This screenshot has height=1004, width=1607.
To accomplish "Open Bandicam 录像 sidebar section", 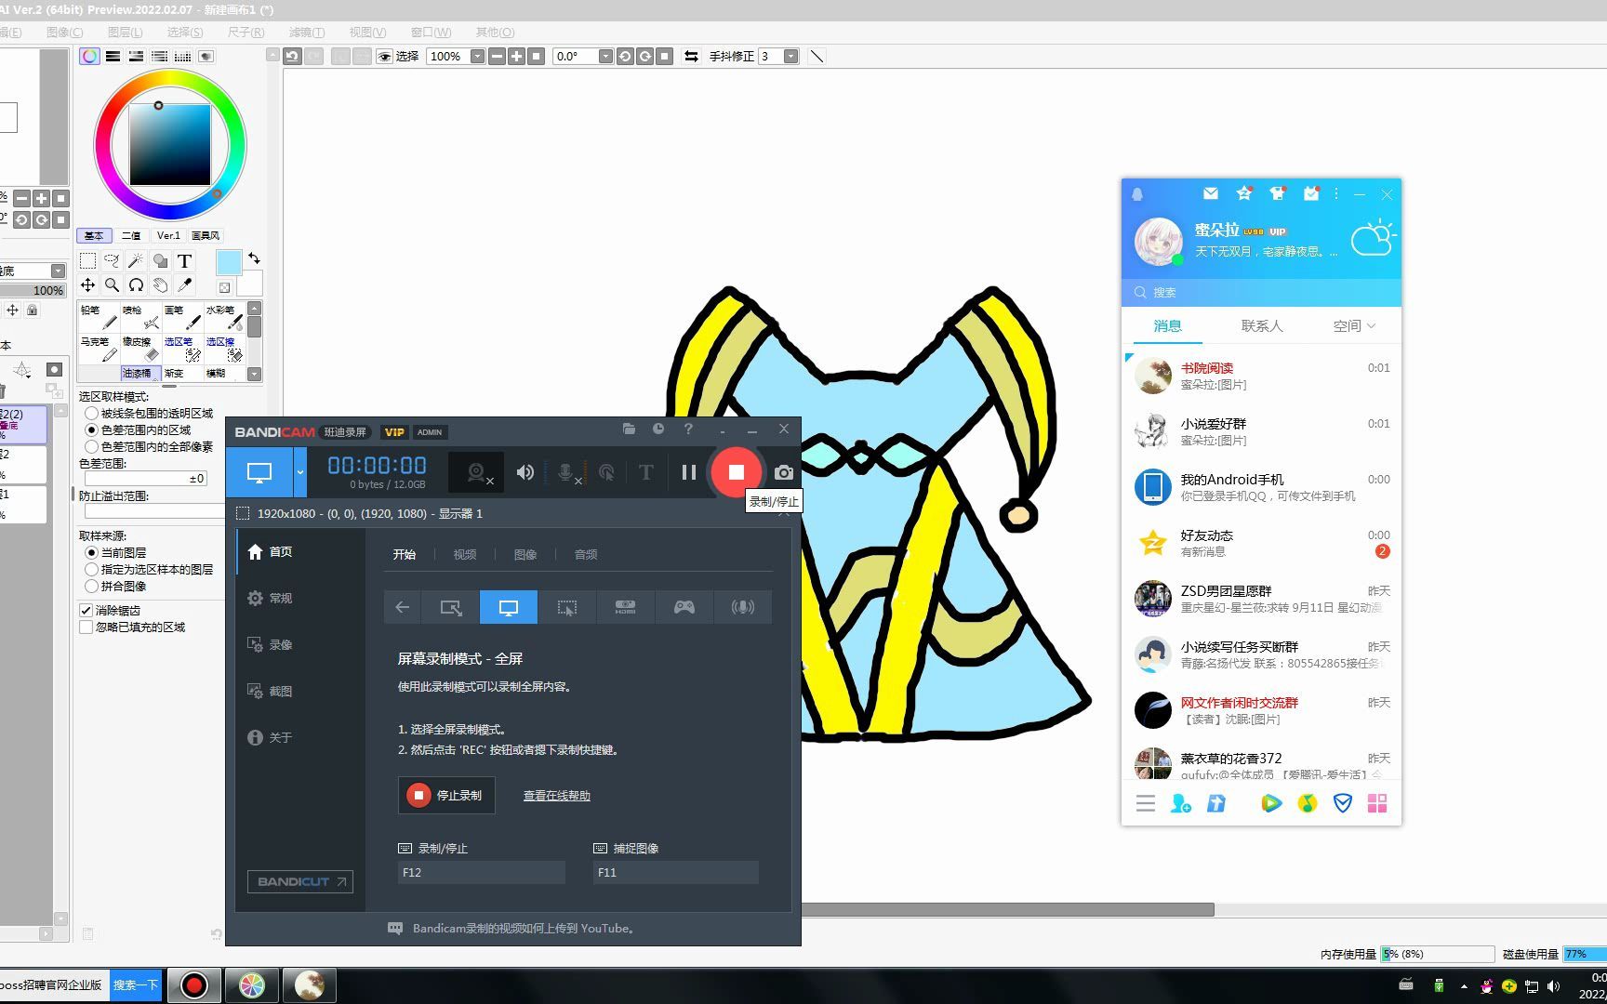I will (x=270, y=644).
